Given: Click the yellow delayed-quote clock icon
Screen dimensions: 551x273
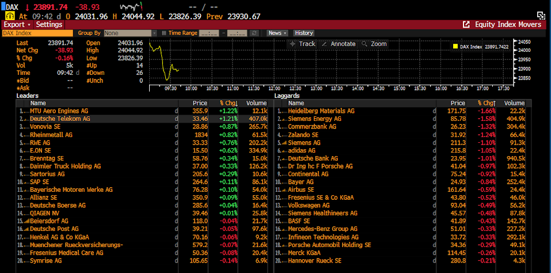Looking at the screenshot, I should tap(10, 16).
